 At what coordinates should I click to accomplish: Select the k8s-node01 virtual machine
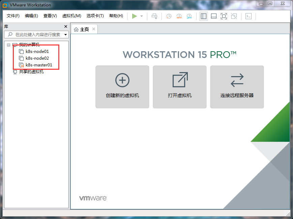click(37, 51)
